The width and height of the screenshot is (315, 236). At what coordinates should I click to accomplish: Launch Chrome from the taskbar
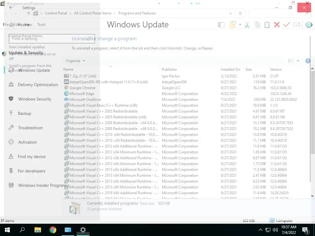point(53,230)
